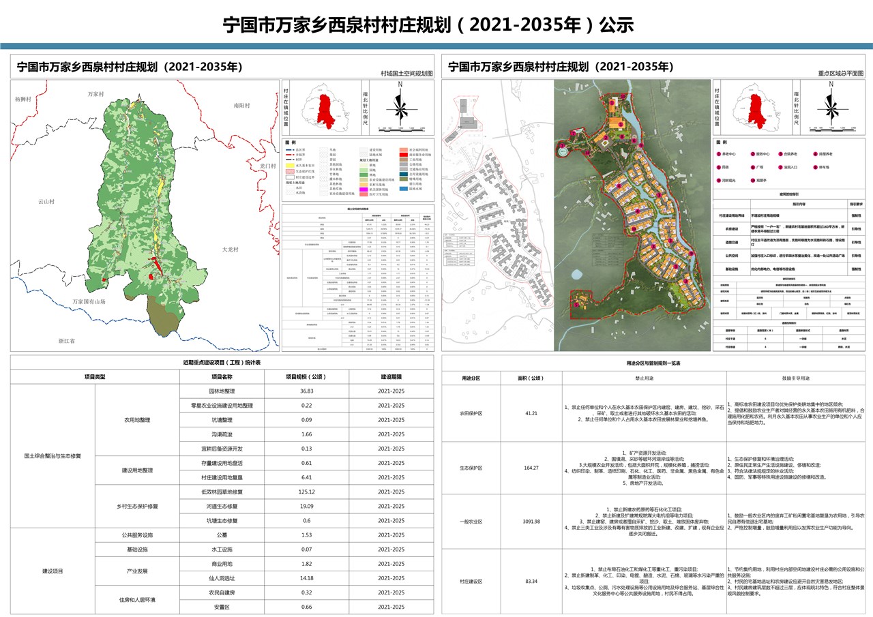Click the 仙人洞选址 table cell

click(x=221, y=578)
